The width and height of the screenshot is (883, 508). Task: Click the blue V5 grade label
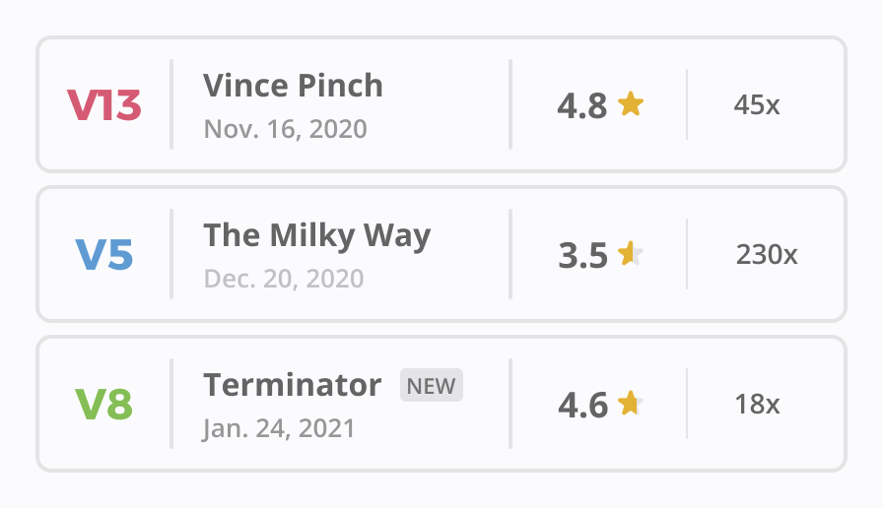coord(104,255)
